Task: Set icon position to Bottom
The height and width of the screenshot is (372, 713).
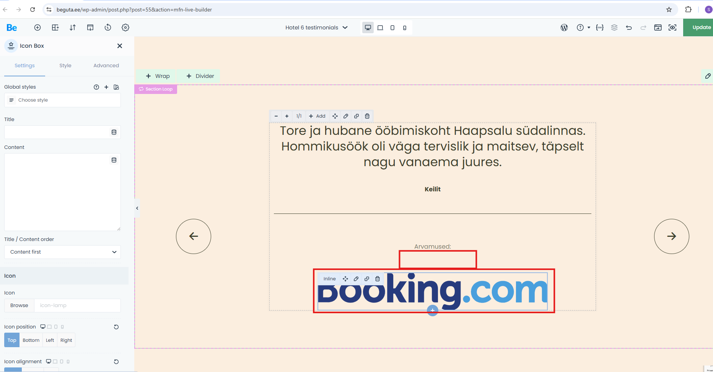Action: [x=31, y=340]
